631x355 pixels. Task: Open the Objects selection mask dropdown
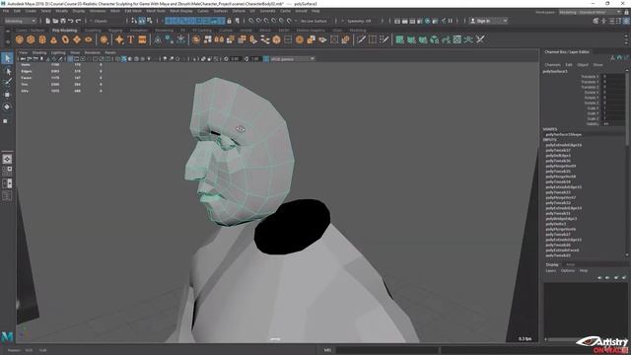point(106,21)
